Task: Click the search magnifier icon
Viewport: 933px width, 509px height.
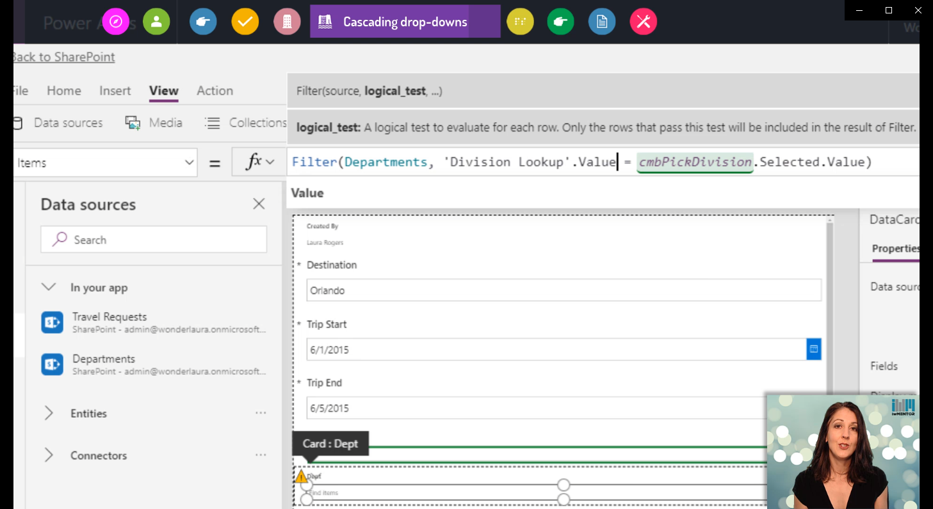Action: (x=60, y=239)
